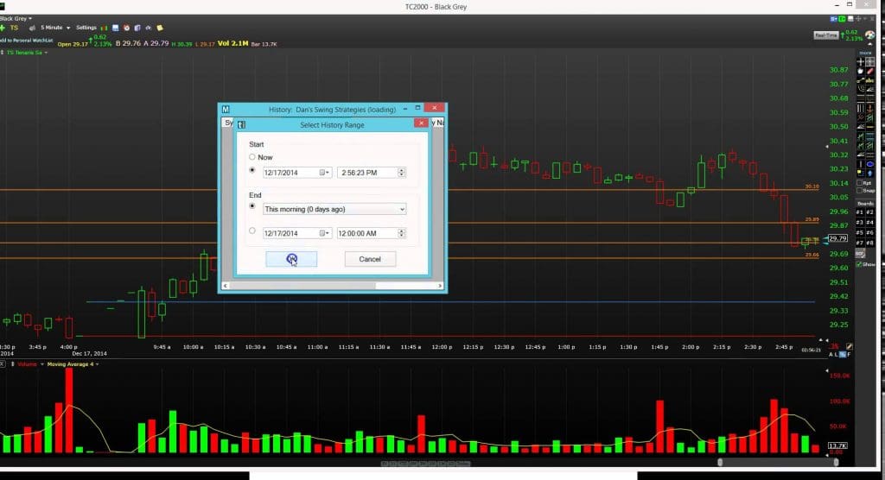Select board #8
Viewport: 885px width, 480px height.
coord(869,243)
